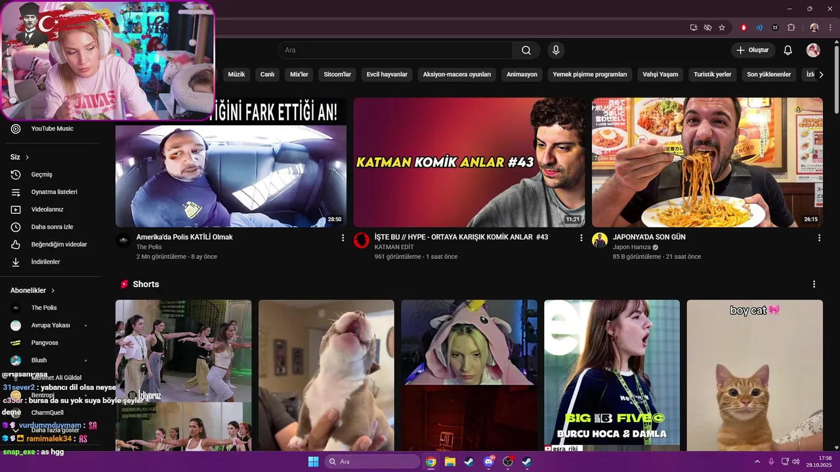Open the black cat extension icon

point(775,28)
